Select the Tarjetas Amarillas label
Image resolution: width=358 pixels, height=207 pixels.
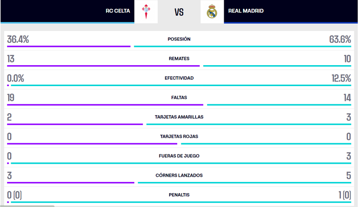tap(179, 117)
